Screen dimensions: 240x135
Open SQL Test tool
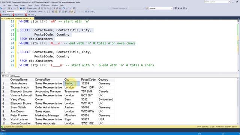29,15
